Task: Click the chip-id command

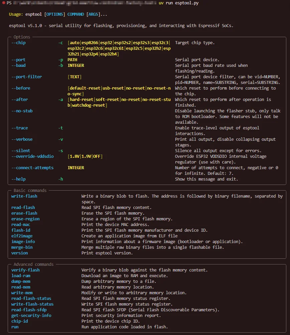Action: (x=20, y=321)
